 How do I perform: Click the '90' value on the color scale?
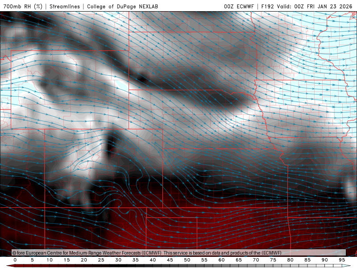(x=324, y=260)
